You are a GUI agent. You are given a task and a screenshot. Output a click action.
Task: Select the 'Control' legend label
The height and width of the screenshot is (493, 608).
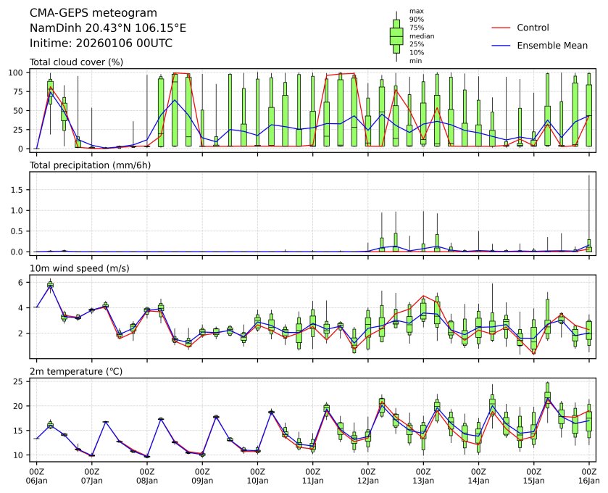533,28
